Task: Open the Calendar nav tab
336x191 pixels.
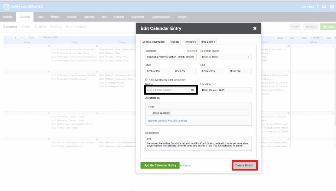Action: tap(25, 17)
